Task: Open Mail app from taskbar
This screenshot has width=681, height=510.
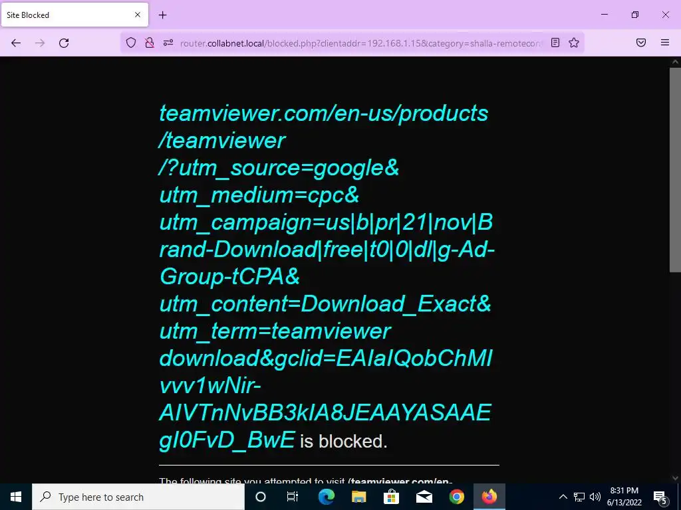Action: pyautogui.click(x=424, y=497)
